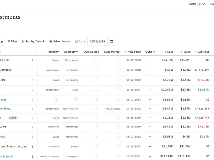The image size is (214, 160).
Task: Open the Cloud Inc. link
Action: (x=5, y=109)
